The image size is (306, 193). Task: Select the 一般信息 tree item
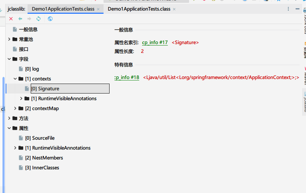point(28,29)
